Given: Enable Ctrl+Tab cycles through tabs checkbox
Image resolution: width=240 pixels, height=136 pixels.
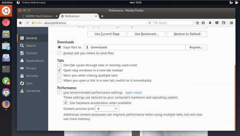Looking at the screenshot, I should coord(60,65).
